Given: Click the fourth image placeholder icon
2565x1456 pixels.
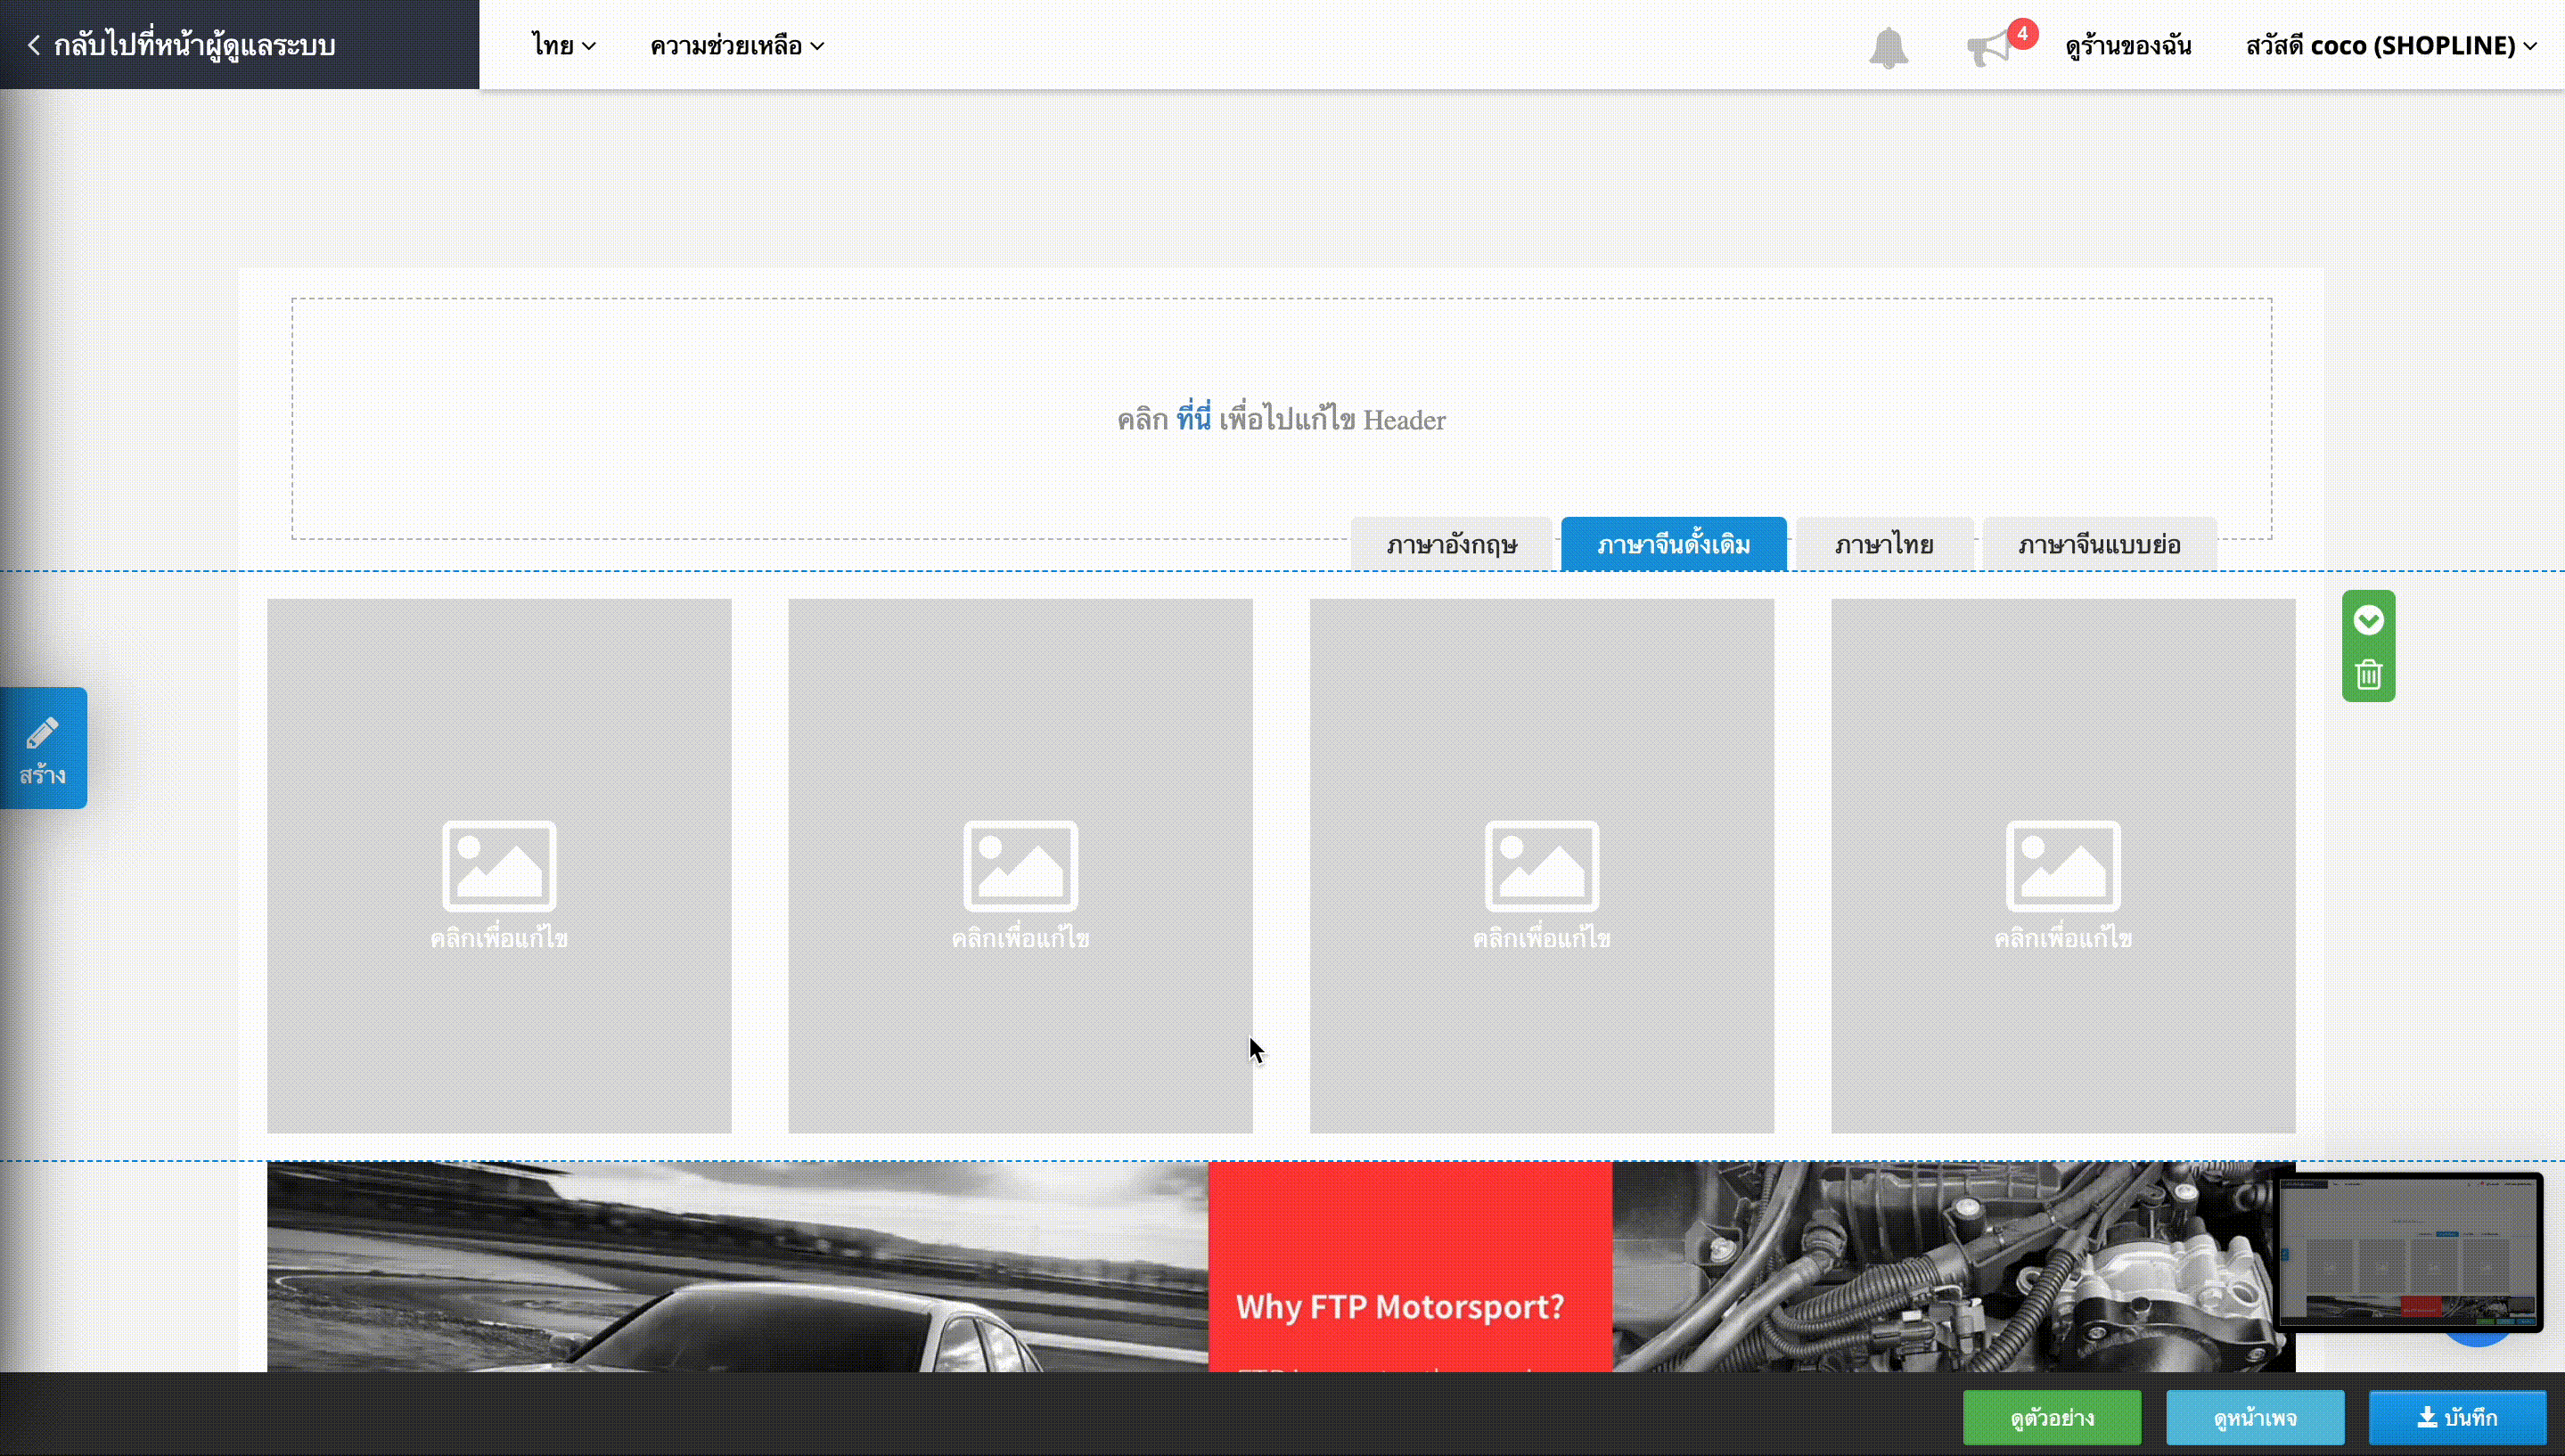Looking at the screenshot, I should coord(2063,866).
